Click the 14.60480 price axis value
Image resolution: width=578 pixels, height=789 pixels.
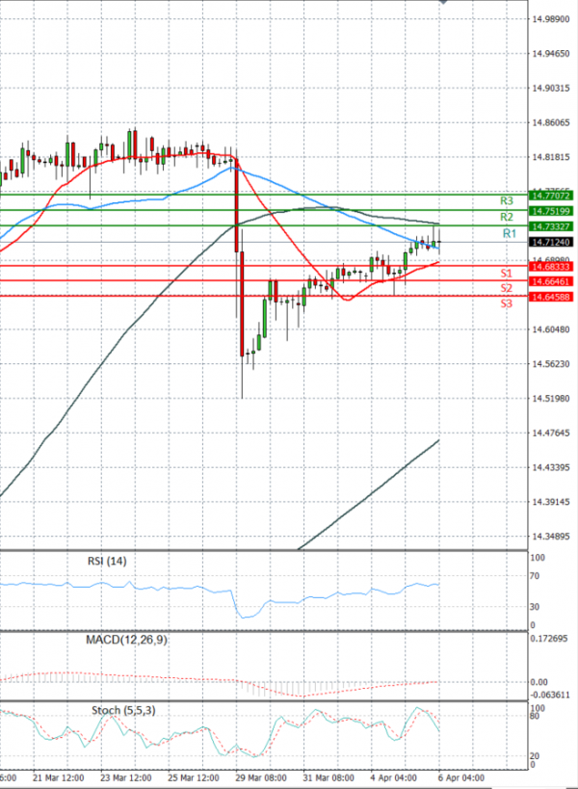(x=551, y=329)
